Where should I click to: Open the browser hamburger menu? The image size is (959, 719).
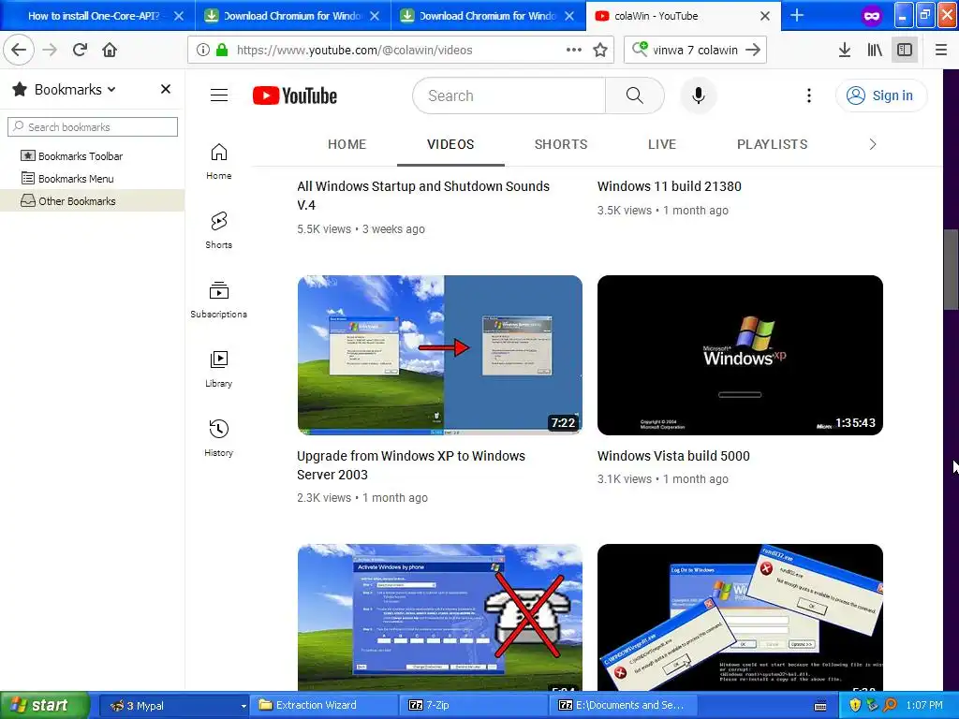(x=941, y=50)
